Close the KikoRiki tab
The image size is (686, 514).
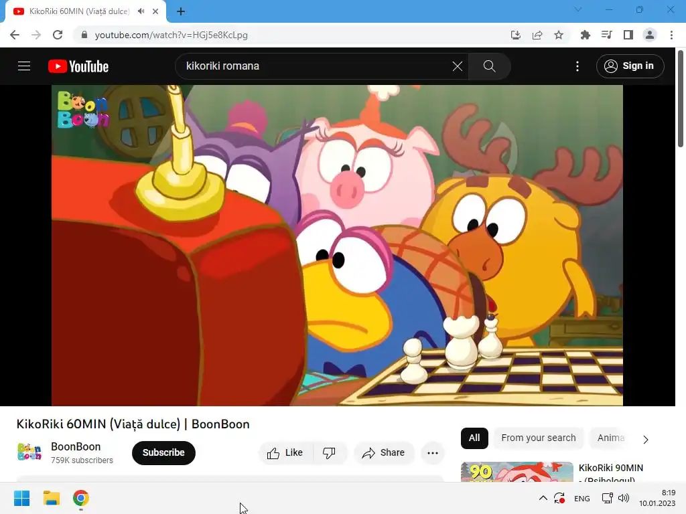pos(155,11)
